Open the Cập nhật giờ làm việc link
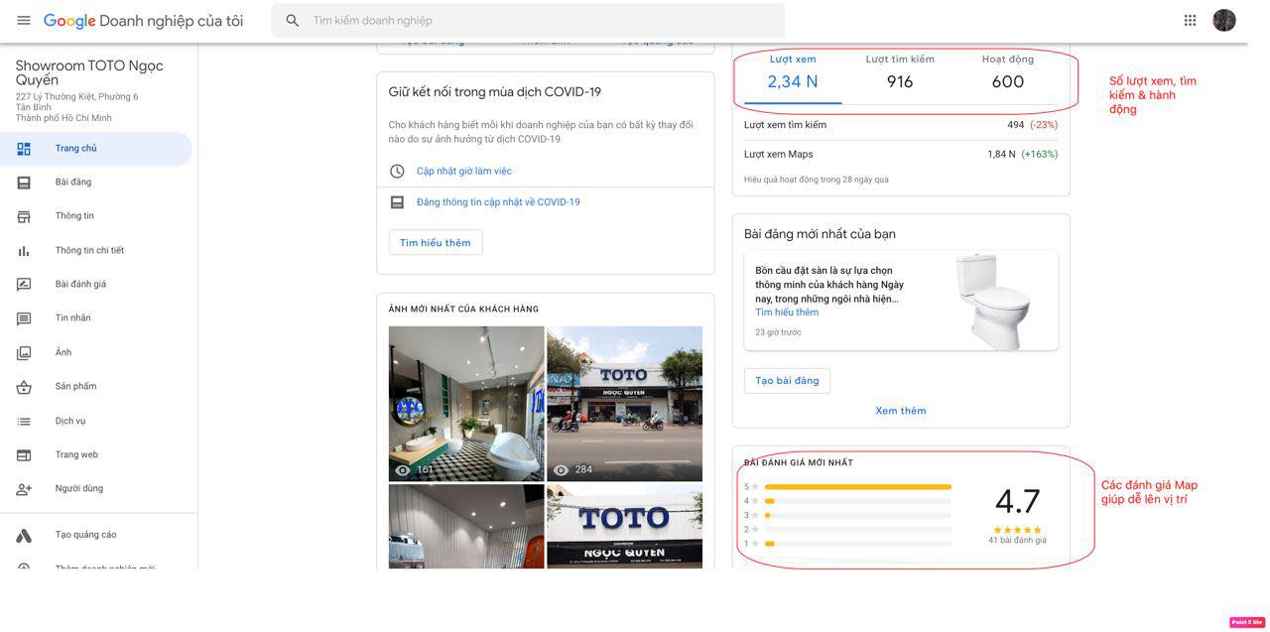 pos(464,172)
